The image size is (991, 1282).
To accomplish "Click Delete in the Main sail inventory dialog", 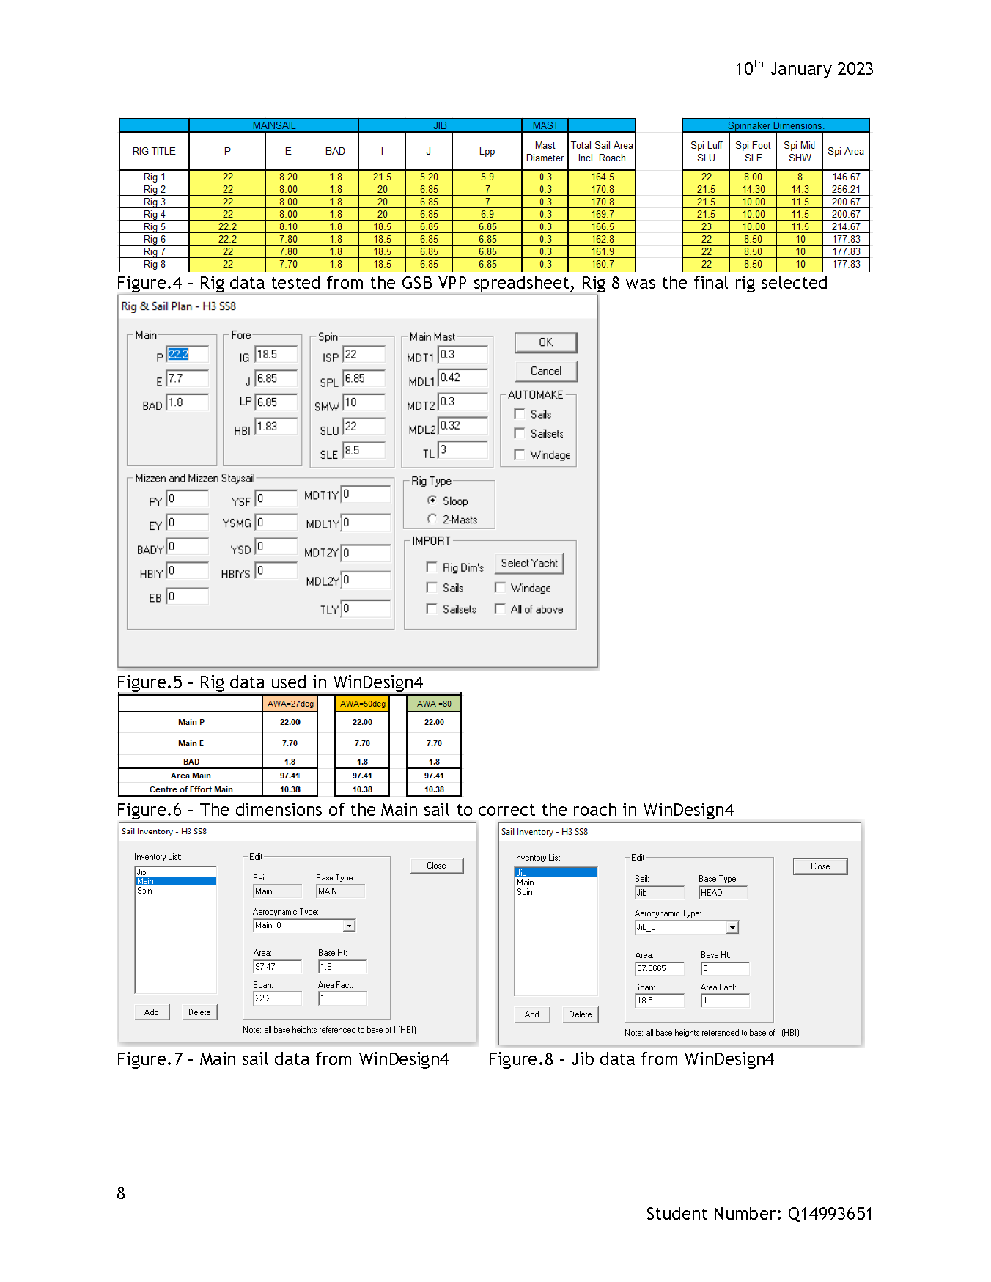I will coord(199,1012).
